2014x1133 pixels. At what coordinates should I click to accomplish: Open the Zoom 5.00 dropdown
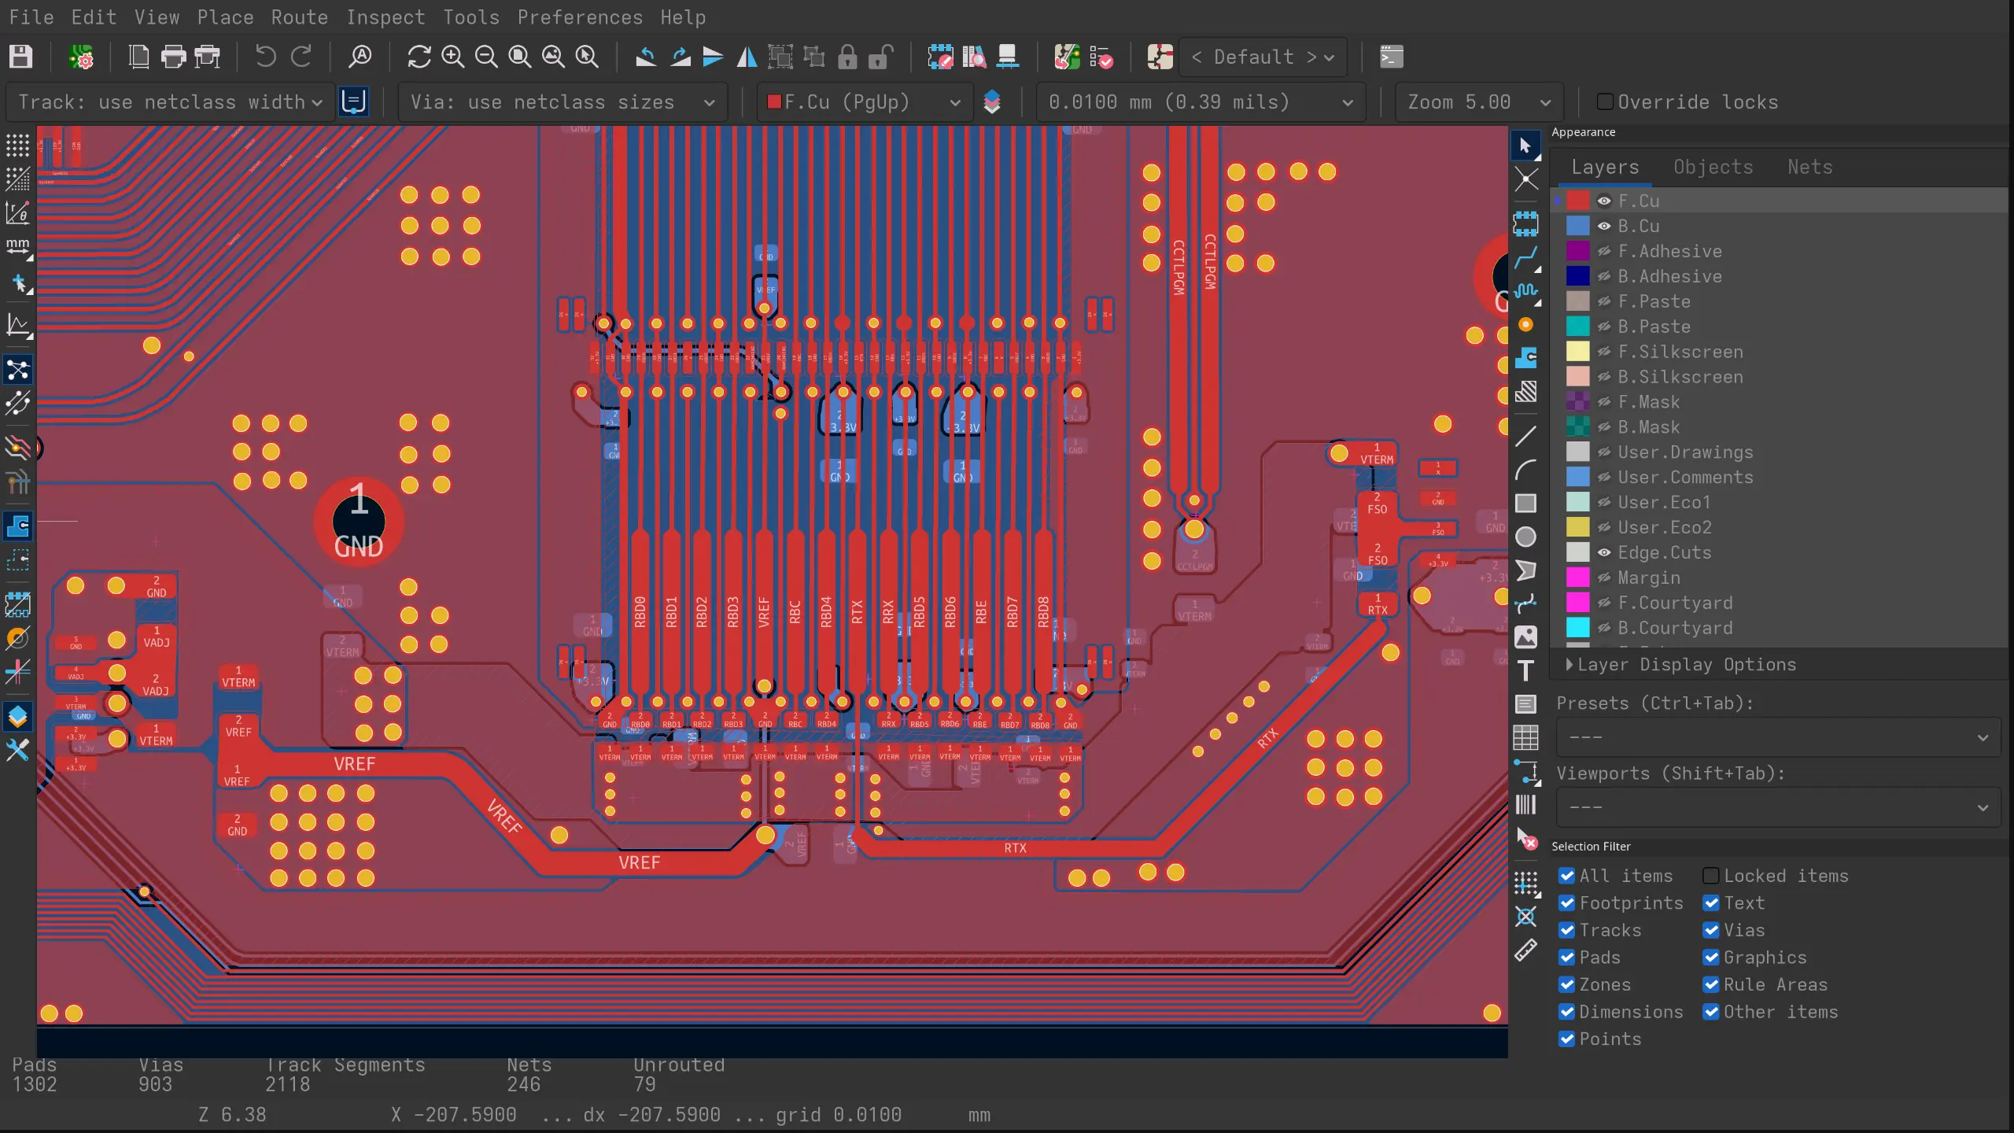1479,102
